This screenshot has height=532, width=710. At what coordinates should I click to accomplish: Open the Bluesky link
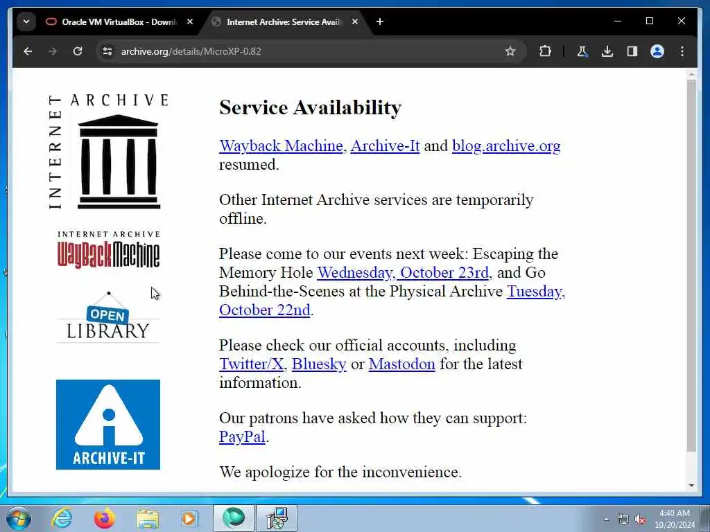point(319,364)
